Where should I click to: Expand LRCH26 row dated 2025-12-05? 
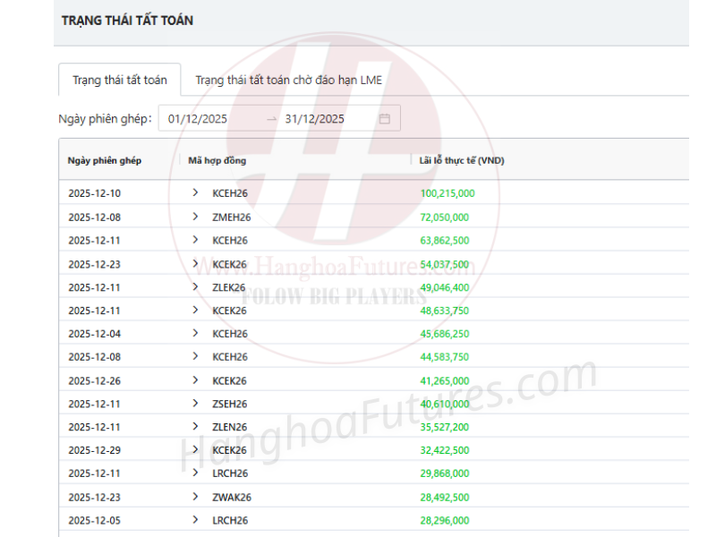coord(195,520)
